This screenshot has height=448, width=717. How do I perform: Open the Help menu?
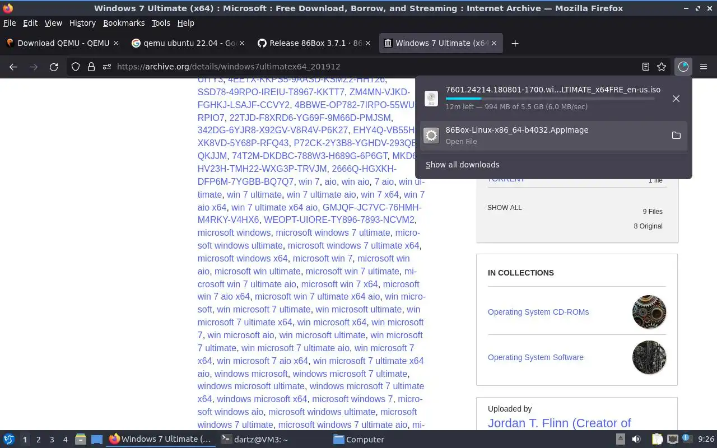186,23
